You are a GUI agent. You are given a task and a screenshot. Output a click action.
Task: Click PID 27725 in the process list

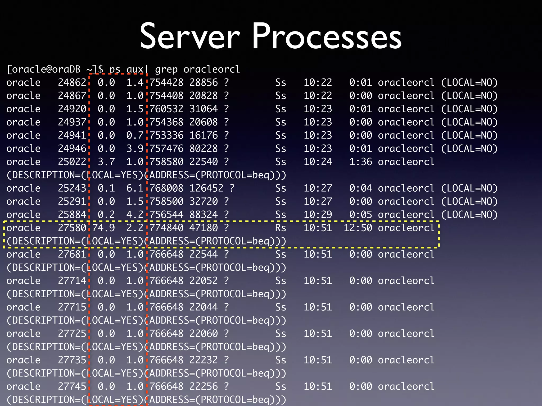pyautogui.click(x=72, y=334)
